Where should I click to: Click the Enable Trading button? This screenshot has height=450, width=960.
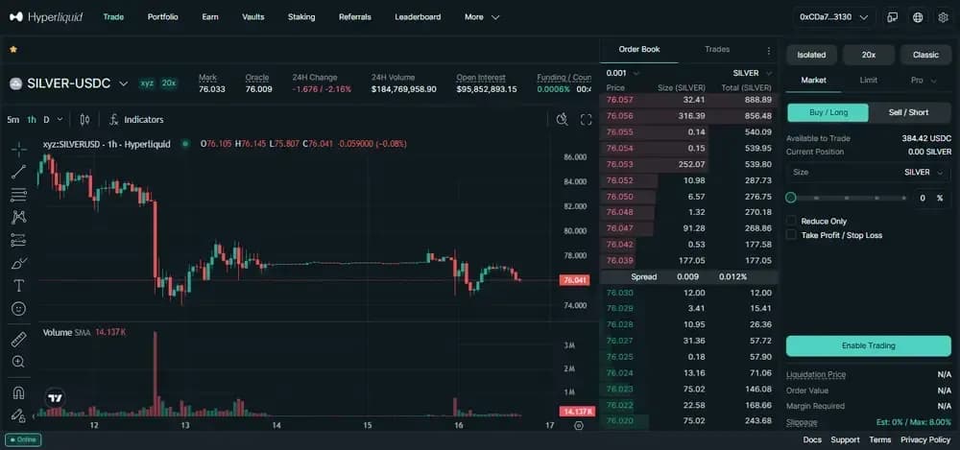click(x=868, y=345)
